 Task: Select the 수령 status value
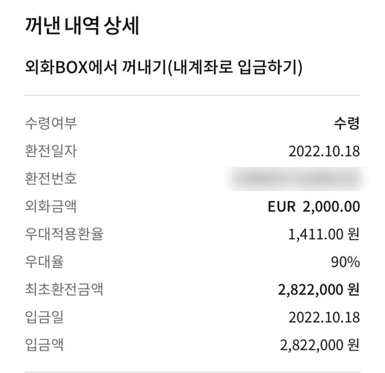(x=347, y=123)
